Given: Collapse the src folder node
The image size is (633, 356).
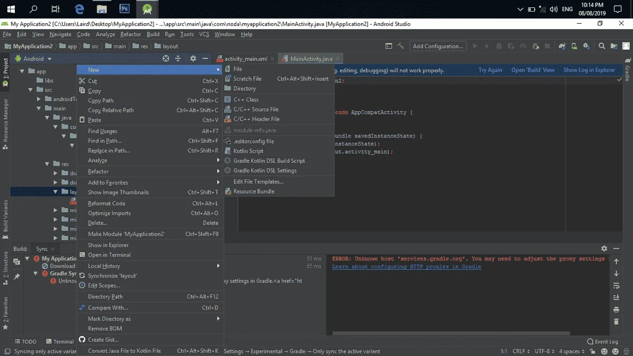Looking at the screenshot, I should (x=31, y=90).
